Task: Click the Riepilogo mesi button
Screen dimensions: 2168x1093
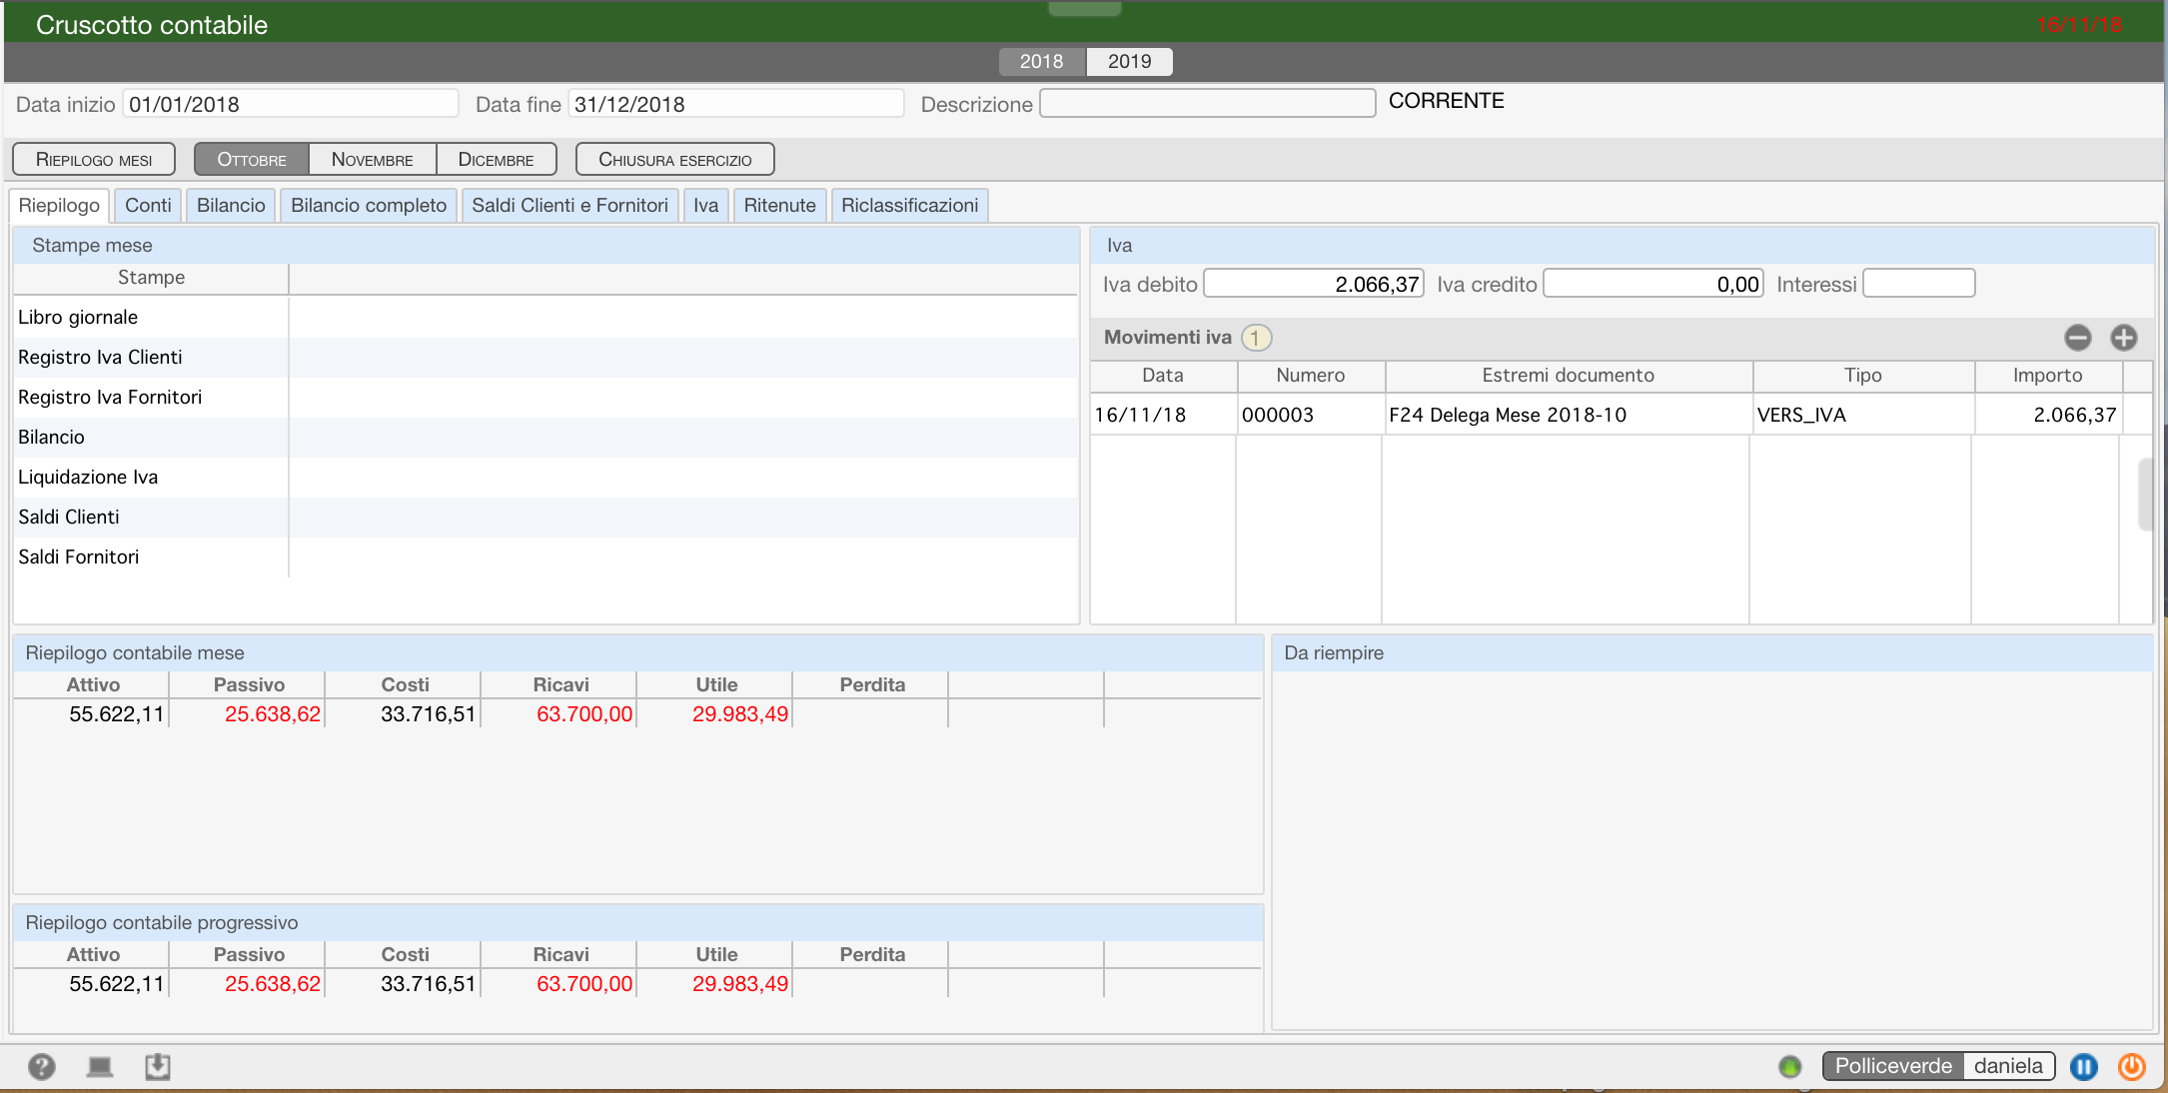Action: (94, 160)
